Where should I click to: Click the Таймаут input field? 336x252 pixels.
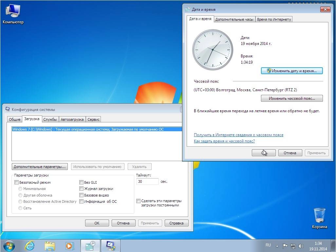point(147,181)
